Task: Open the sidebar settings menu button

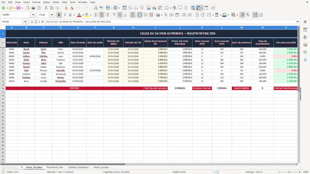Action: coord(305,22)
